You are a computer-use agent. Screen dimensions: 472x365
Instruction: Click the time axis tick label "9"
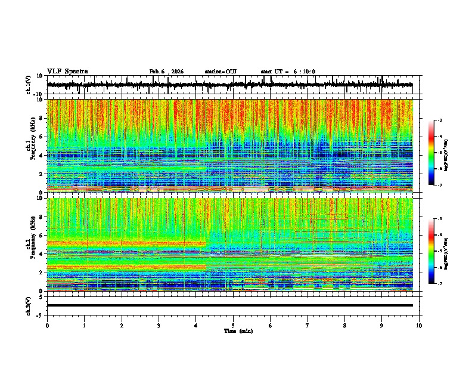click(x=381, y=326)
